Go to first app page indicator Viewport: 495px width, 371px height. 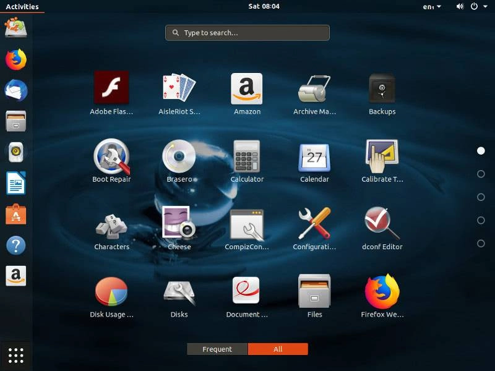tap(481, 151)
